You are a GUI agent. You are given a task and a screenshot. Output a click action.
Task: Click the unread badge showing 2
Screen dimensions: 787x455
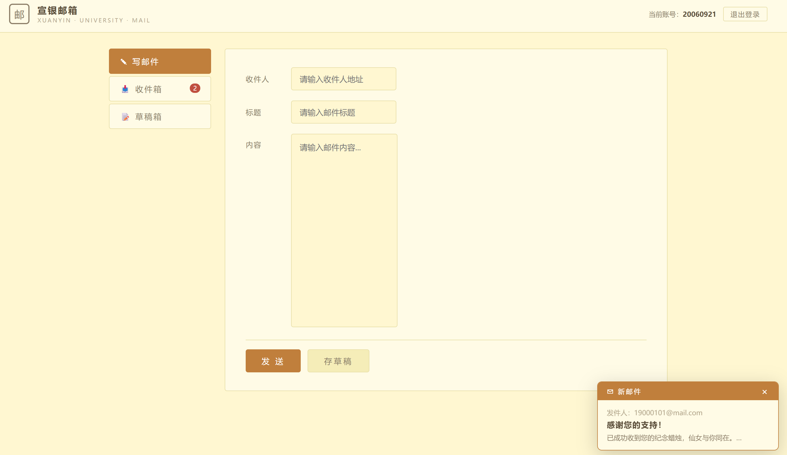pyautogui.click(x=195, y=88)
